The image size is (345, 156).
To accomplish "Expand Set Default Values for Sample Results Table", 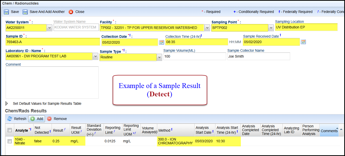I will point(7,103).
